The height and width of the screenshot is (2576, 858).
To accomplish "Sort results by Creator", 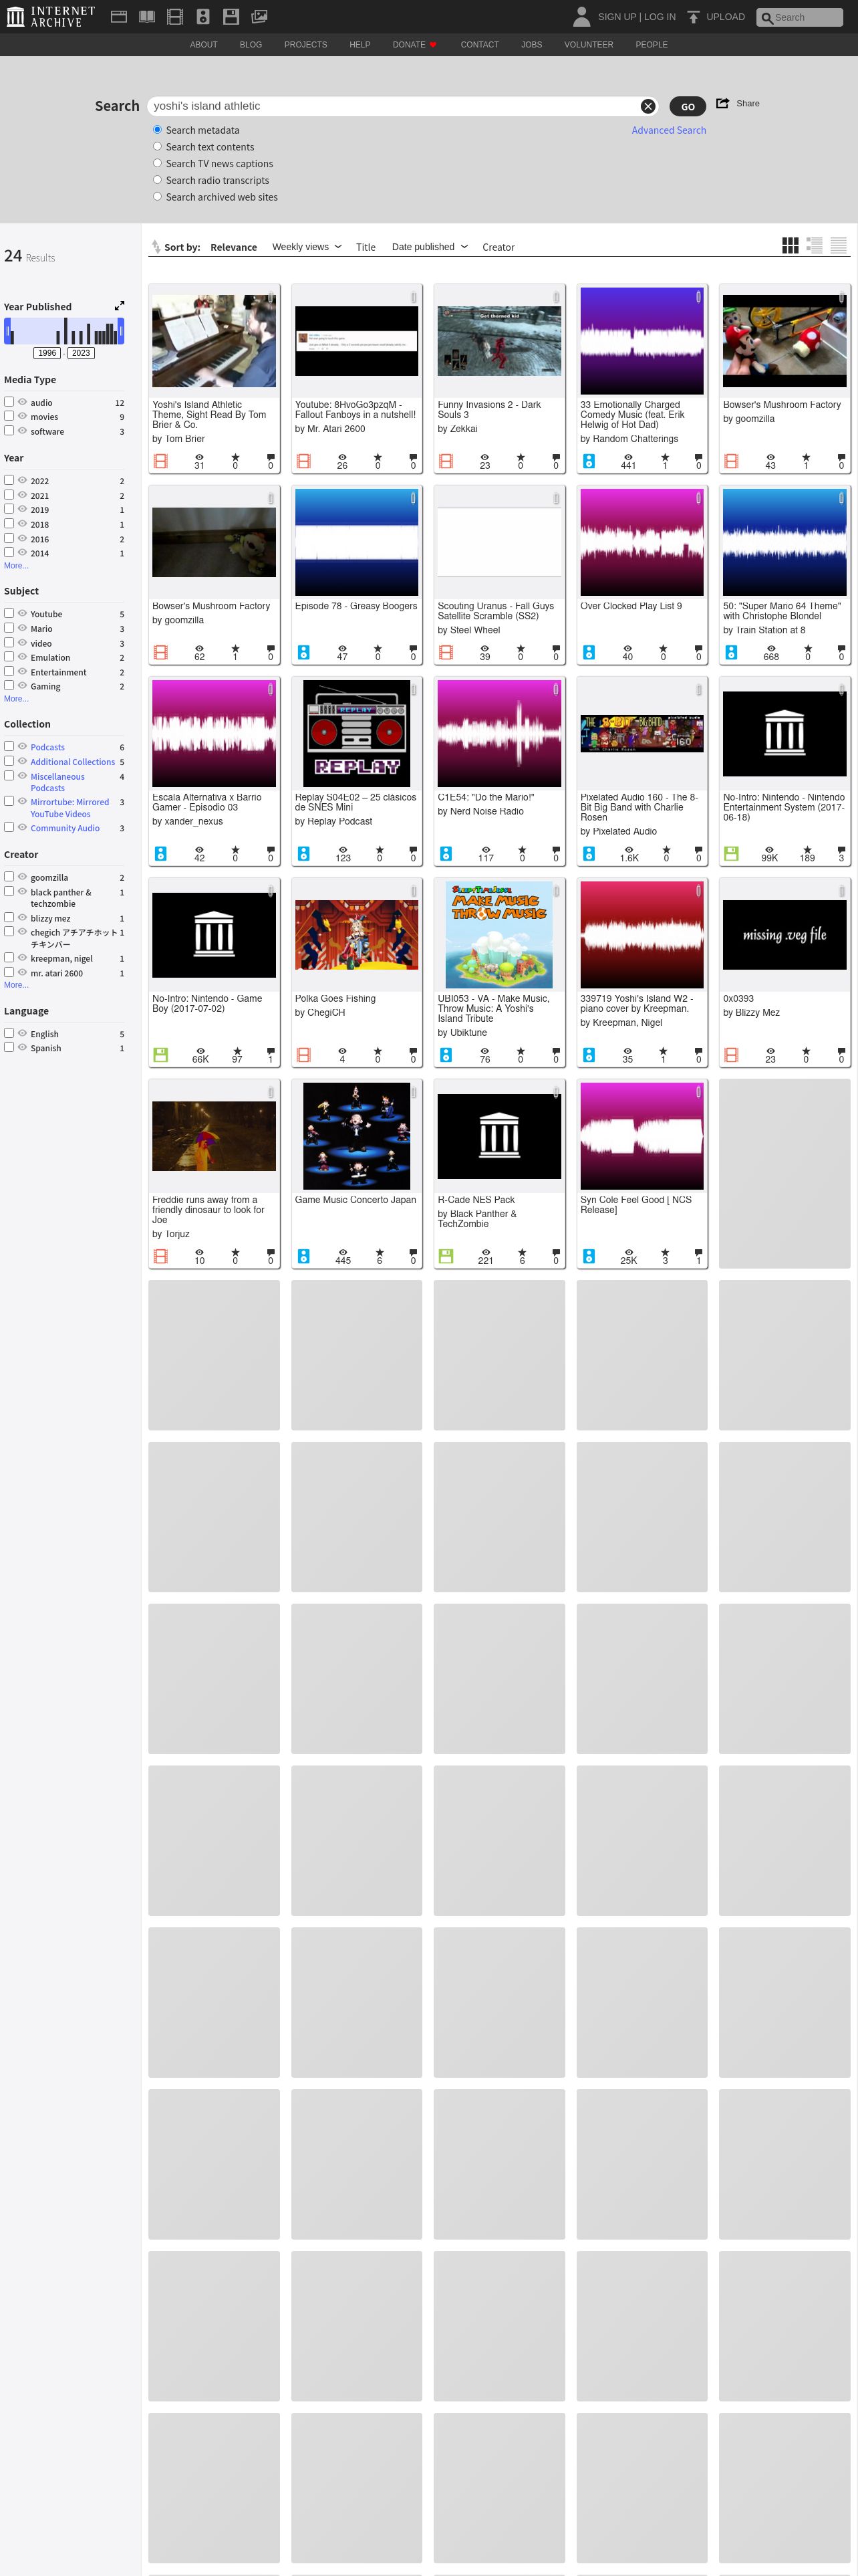I will [x=498, y=247].
